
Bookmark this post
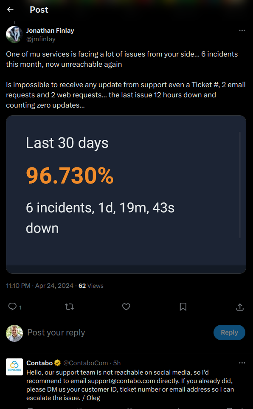183,307
